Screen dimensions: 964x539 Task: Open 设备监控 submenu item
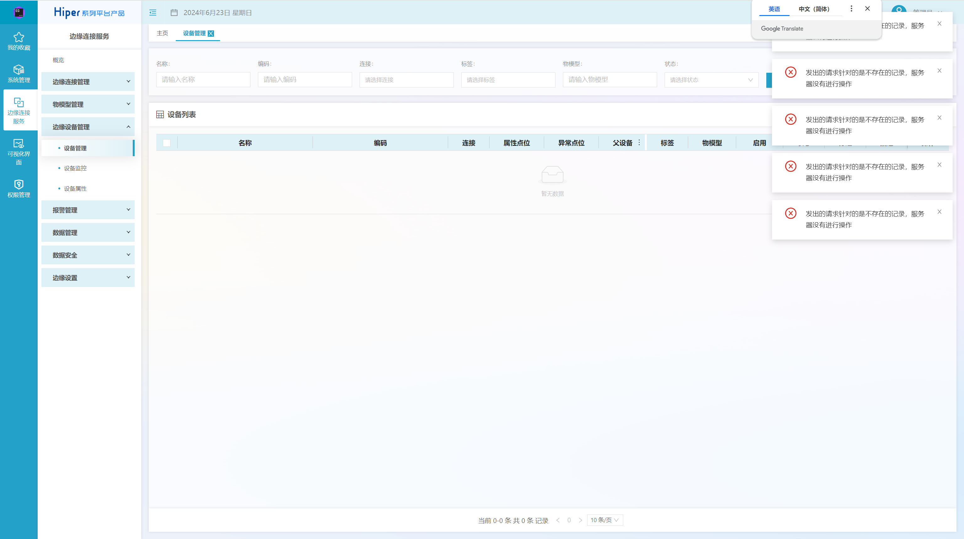click(75, 168)
